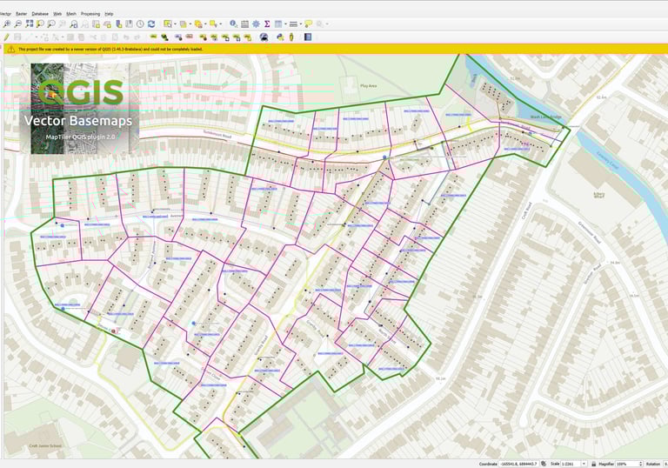
Task: Activate the Identify Features tool
Action: click(x=233, y=23)
